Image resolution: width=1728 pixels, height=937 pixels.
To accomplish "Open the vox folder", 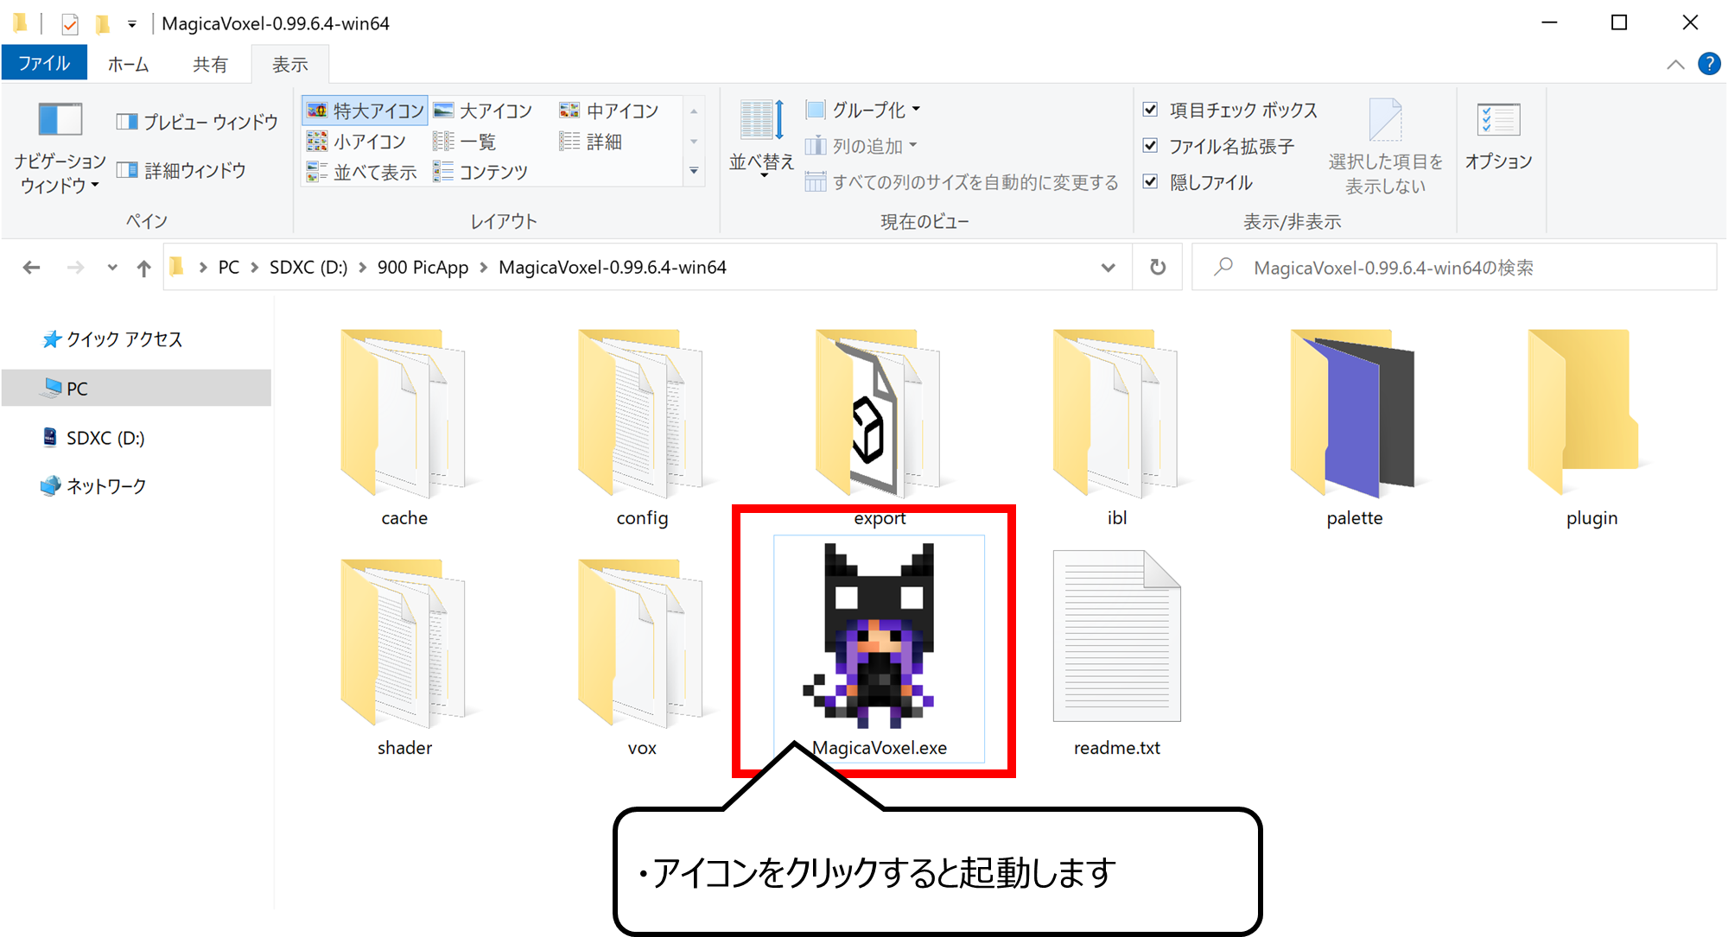I will click(x=642, y=656).
